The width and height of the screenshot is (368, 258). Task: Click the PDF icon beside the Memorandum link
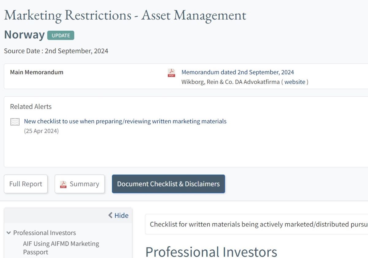click(x=171, y=73)
